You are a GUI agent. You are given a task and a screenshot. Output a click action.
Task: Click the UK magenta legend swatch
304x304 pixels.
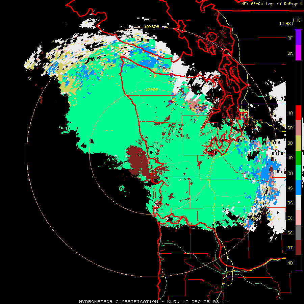(298, 53)
